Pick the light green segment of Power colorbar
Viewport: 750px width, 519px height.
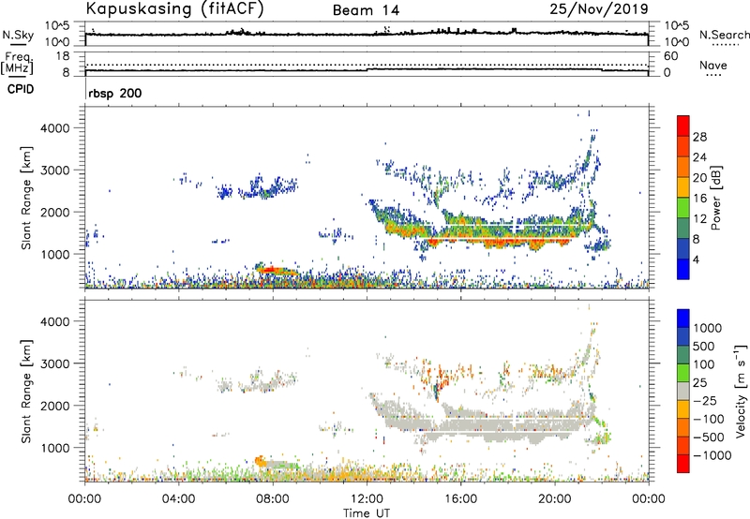683,207
